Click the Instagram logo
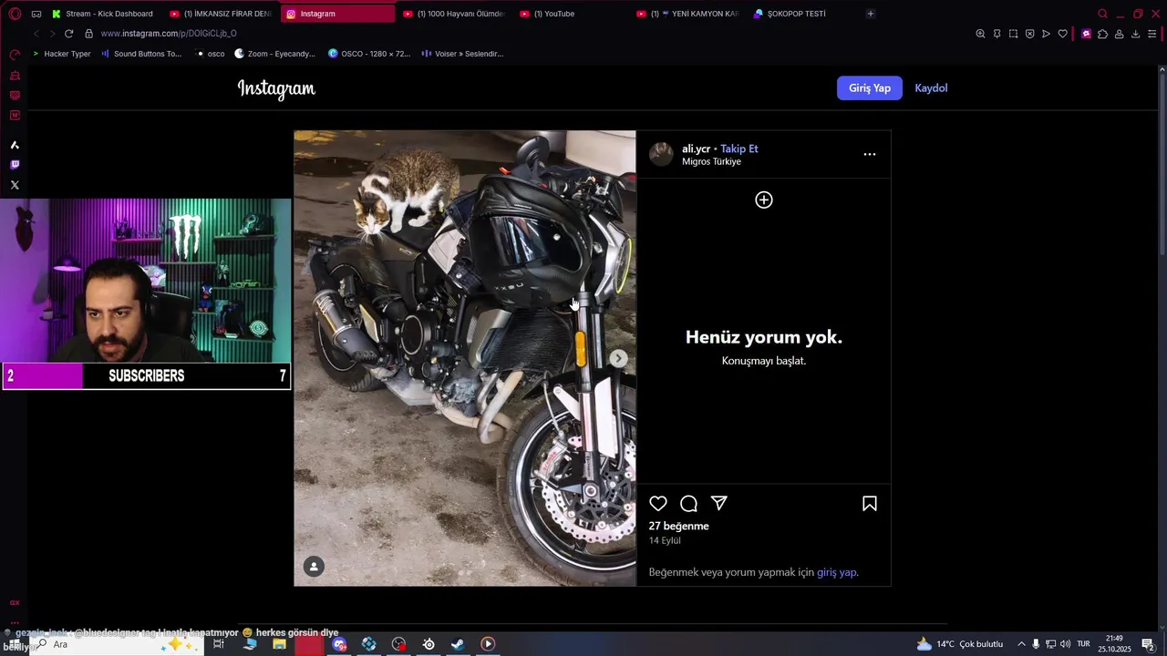The height and width of the screenshot is (656, 1167). [x=276, y=88]
